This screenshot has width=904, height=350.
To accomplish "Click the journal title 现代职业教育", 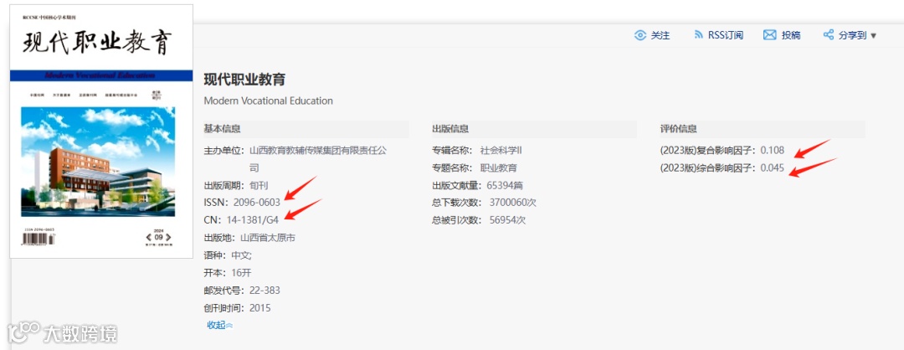I will [244, 80].
